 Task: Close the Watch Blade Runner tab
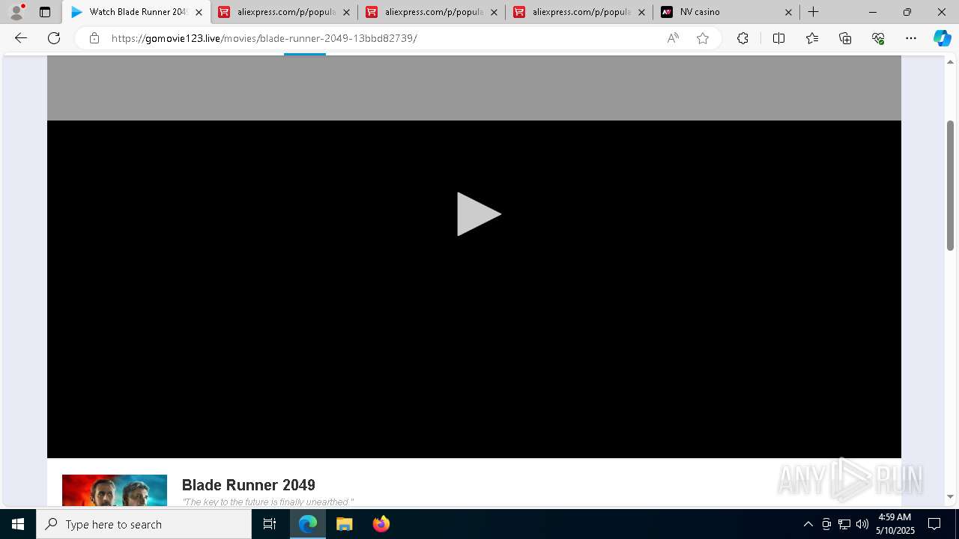click(199, 12)
